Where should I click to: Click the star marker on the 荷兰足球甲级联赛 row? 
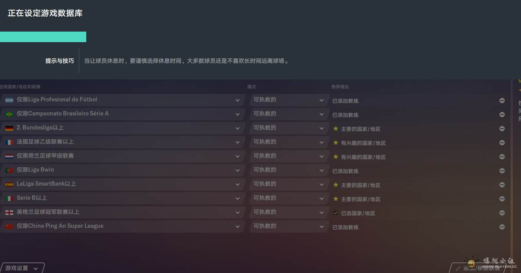[336, 157]
